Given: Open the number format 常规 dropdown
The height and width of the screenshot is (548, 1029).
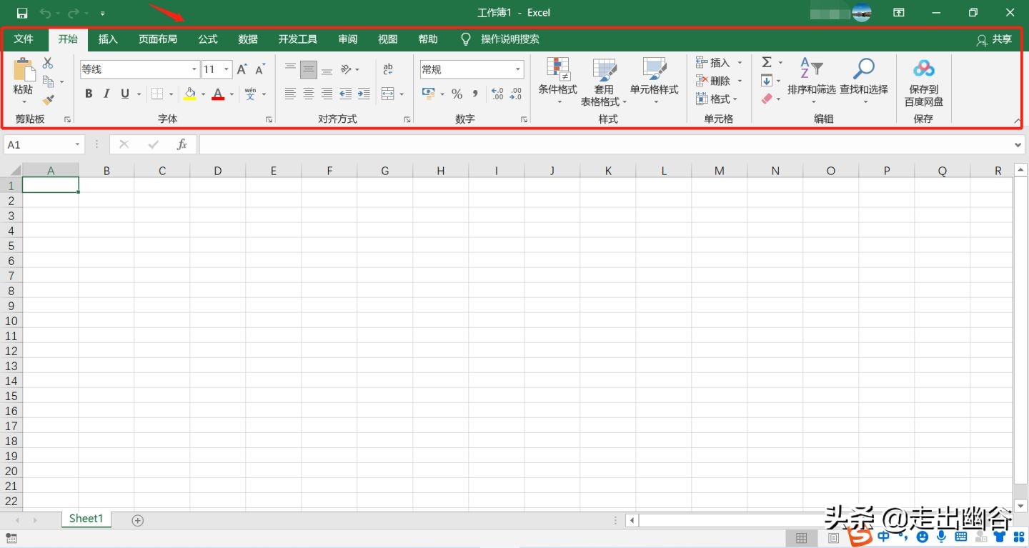Looking at the screenshot, I should 518,69.
